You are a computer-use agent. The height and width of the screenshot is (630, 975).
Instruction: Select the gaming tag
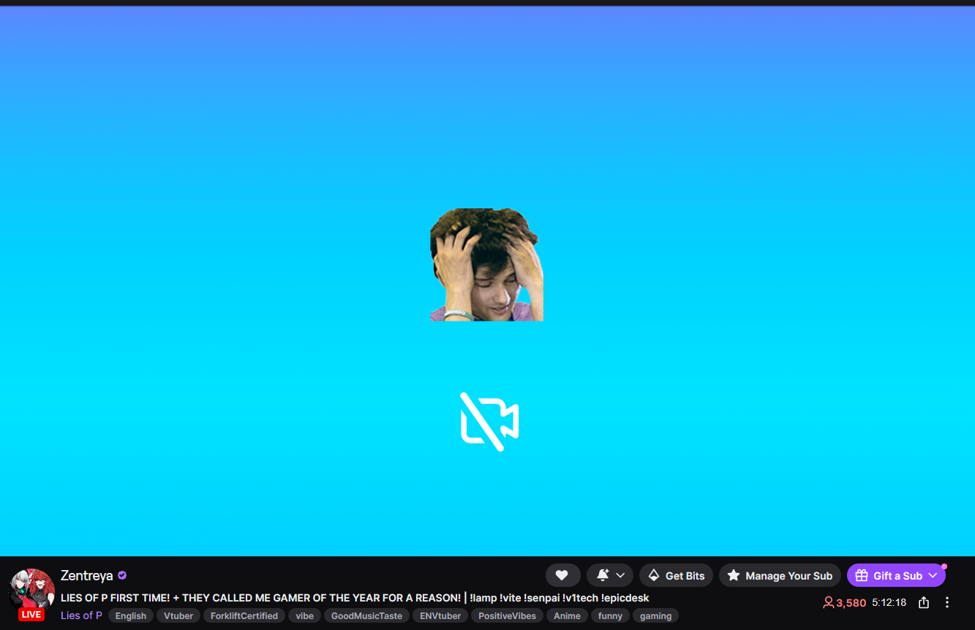(655, 616)
